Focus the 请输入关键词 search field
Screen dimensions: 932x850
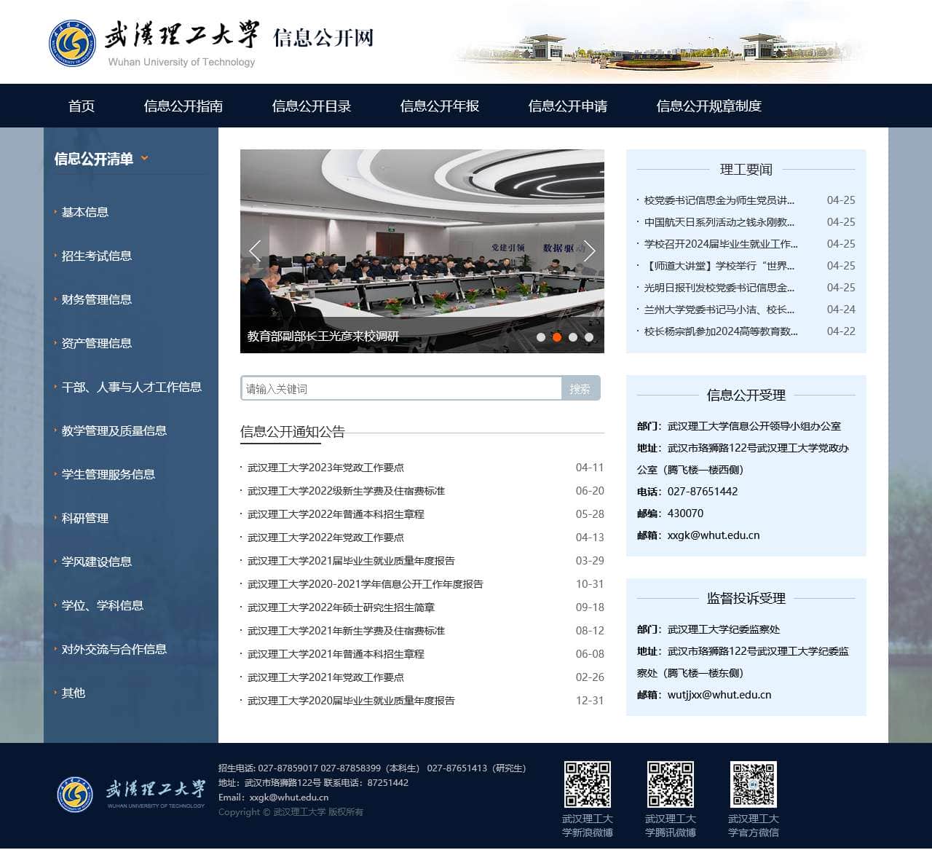click(401, 388)
